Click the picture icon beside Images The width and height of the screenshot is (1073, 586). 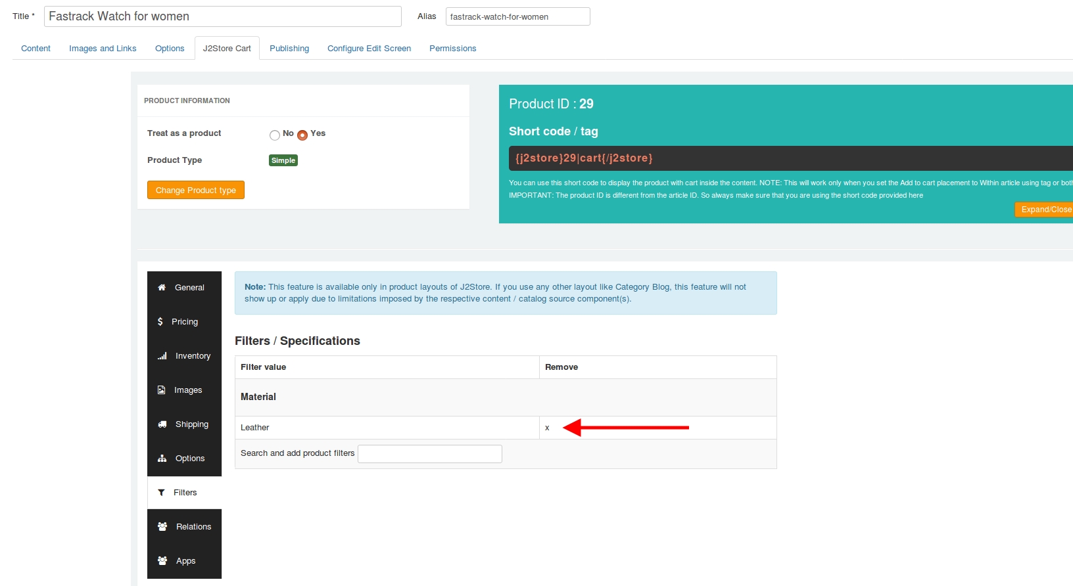161,390
